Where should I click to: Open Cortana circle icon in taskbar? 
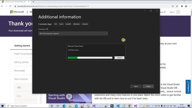pos(52,106)
